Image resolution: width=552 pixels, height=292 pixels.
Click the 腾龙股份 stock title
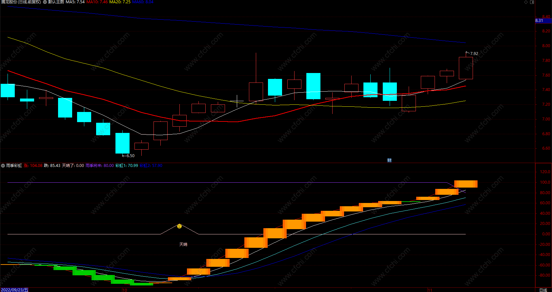click(21, 2)
